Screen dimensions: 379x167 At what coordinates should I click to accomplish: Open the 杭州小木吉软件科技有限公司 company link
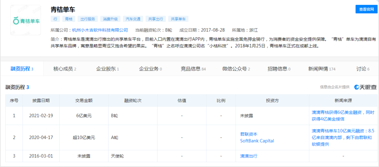(100, 30)
